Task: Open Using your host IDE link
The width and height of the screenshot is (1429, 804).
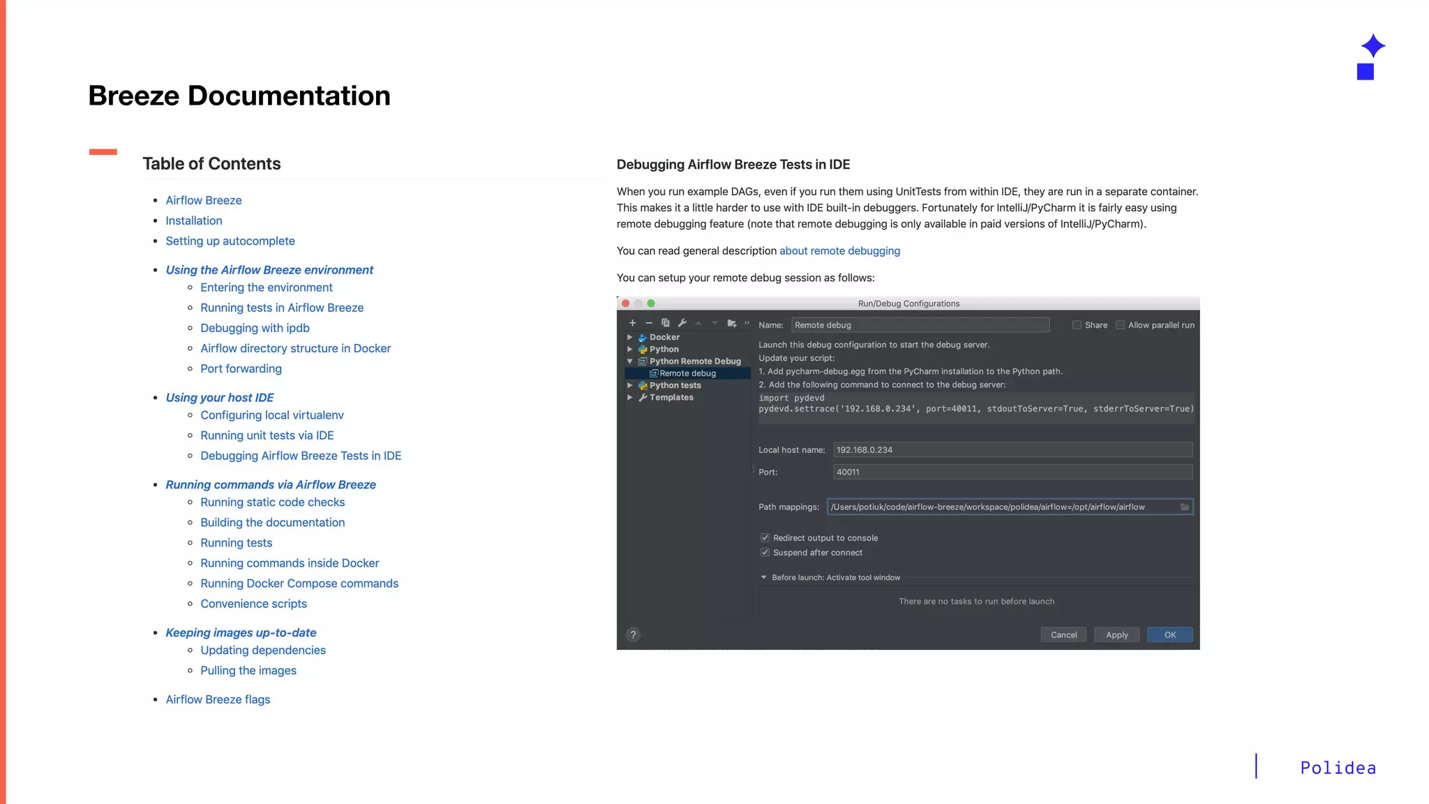Action: pyautogui.click(x=220, y=398)
